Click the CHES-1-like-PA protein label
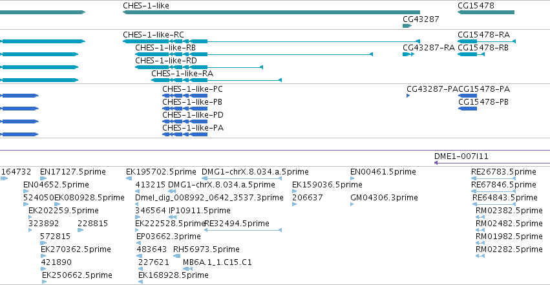Viewport: 550px width, 285px height. click(193, 128)
